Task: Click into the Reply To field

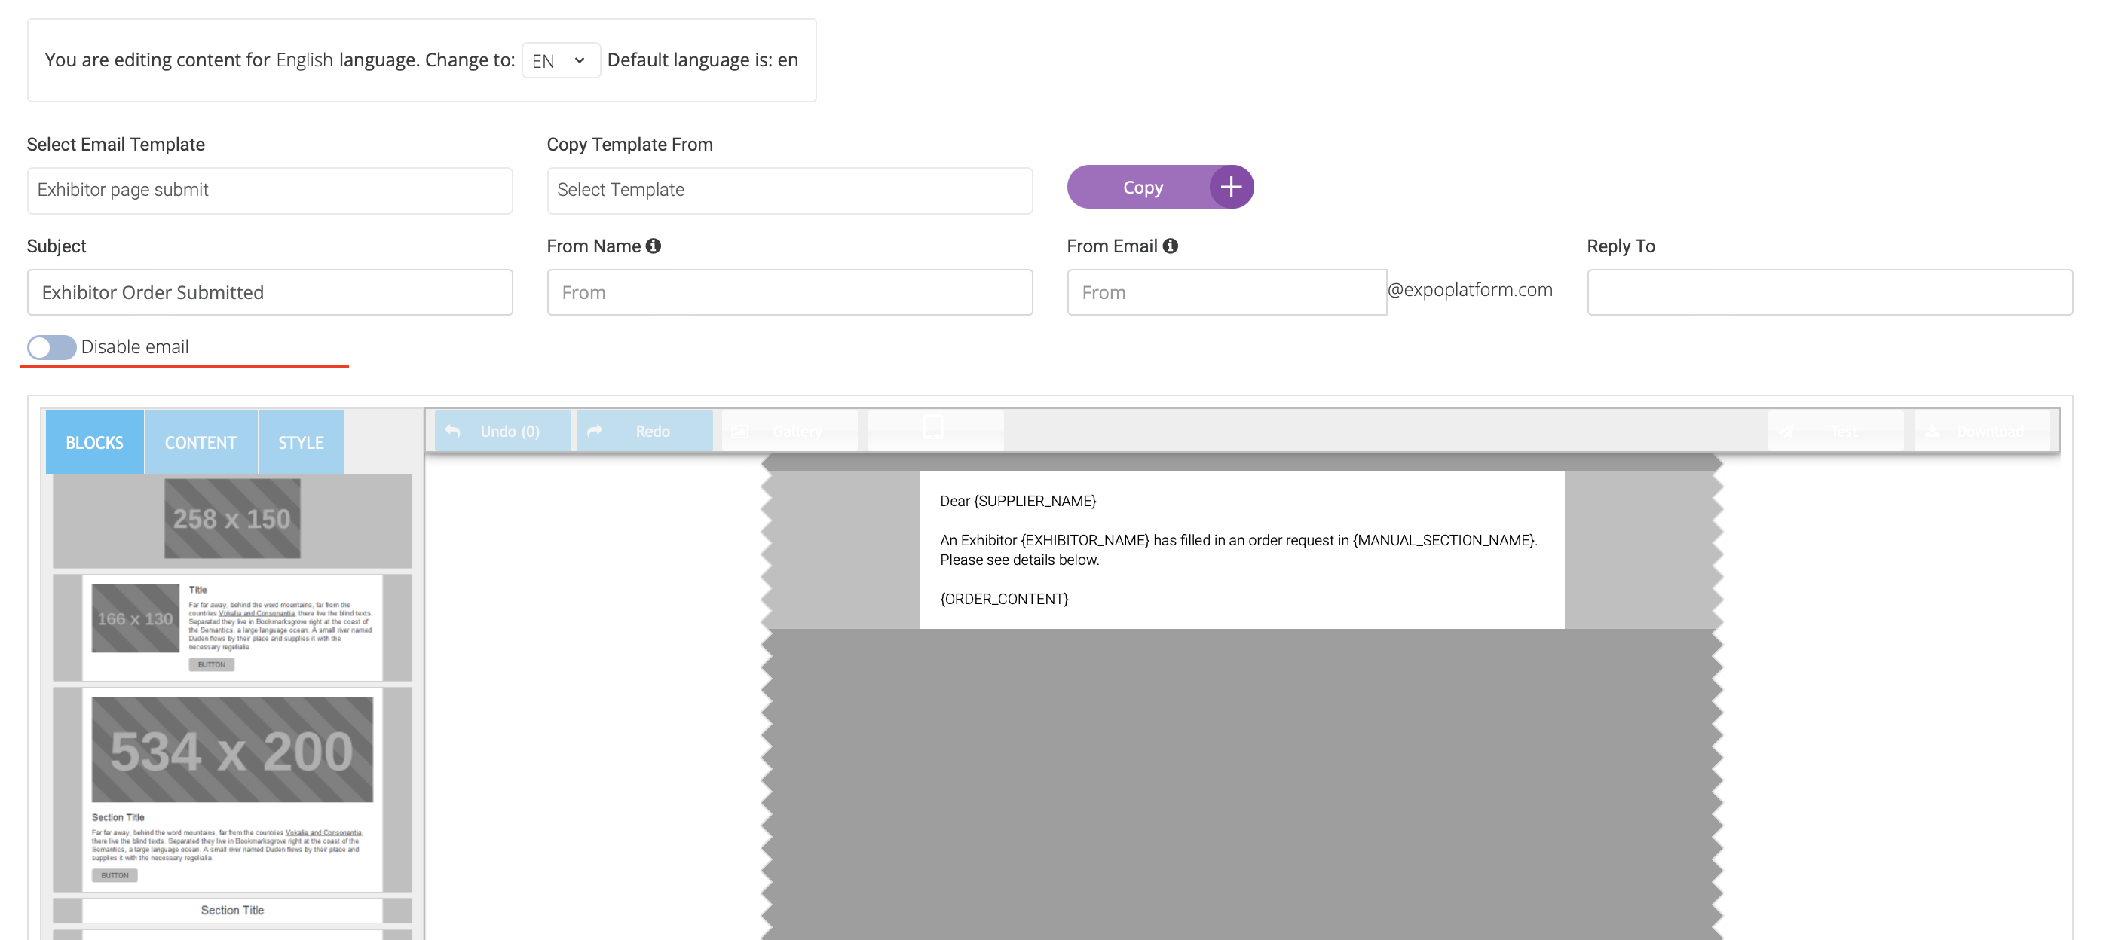Action: 1829,292
